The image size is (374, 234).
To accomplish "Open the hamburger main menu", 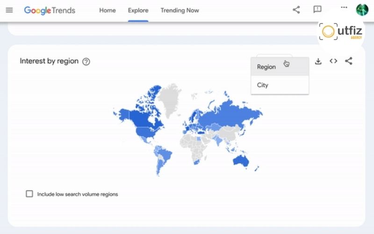I will point(9,10).
